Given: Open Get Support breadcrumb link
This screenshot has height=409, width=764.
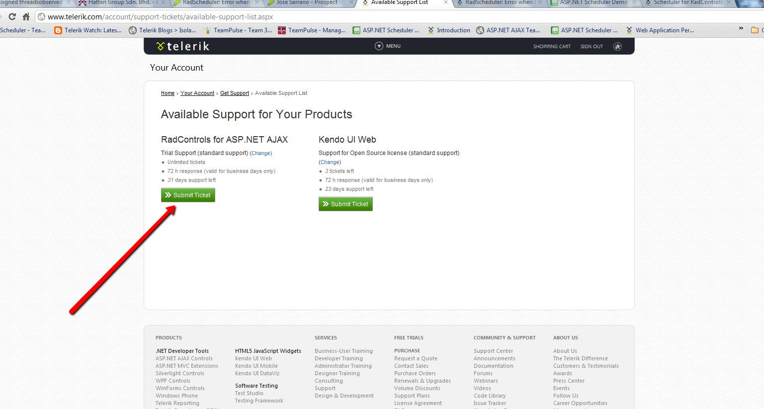Looking at the screenshot, I should click(x=235, y=93).
